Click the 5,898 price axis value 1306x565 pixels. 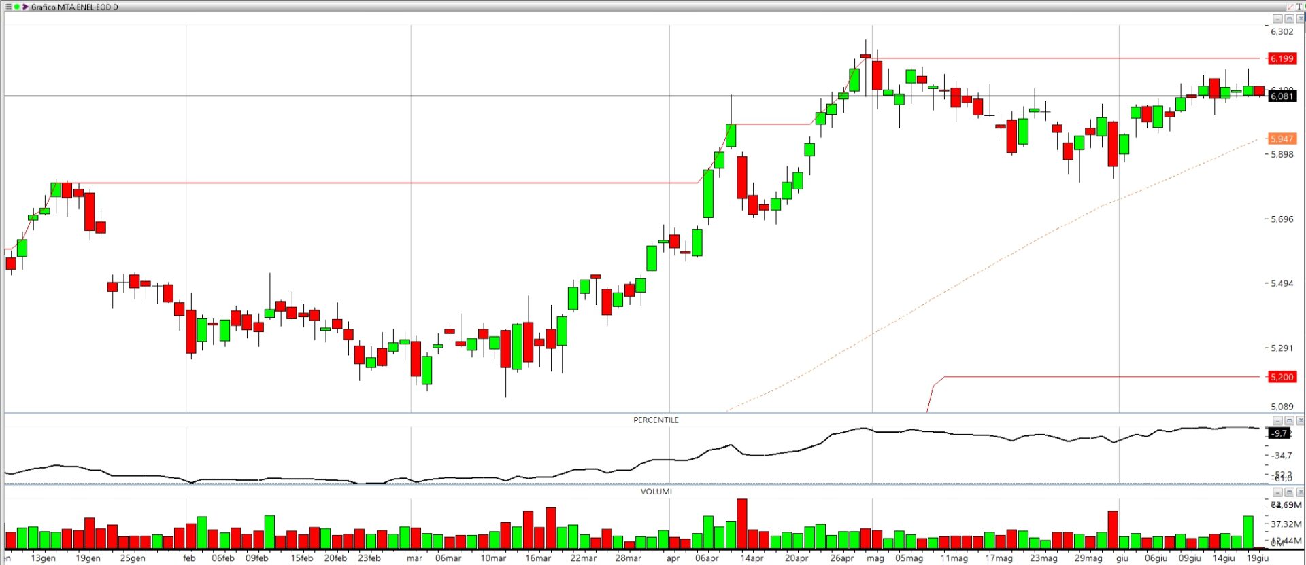[x=1282, y=154]
